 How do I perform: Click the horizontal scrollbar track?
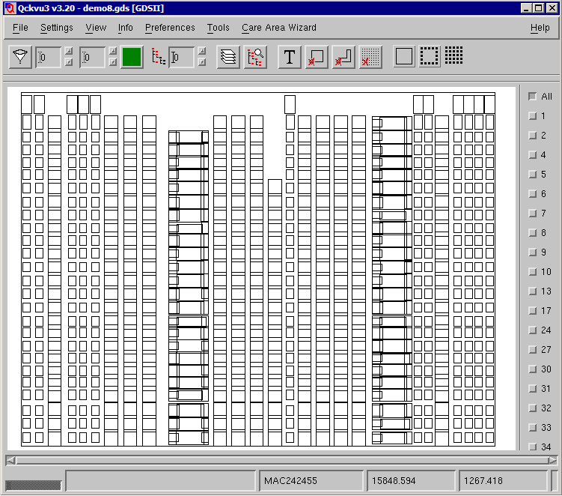282,460
